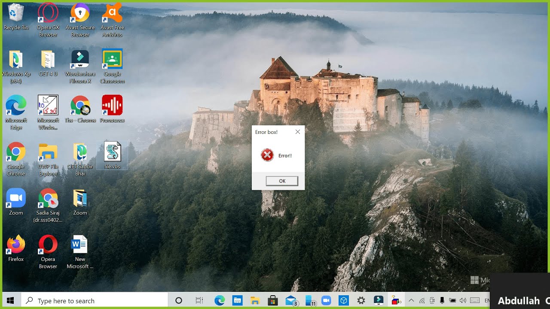Expand hidden system tray icons

coord(411,301)
